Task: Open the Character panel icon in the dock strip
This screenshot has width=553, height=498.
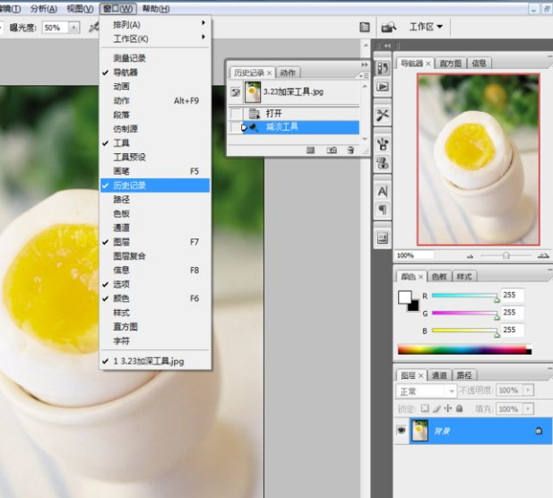Action: (383, 192)
